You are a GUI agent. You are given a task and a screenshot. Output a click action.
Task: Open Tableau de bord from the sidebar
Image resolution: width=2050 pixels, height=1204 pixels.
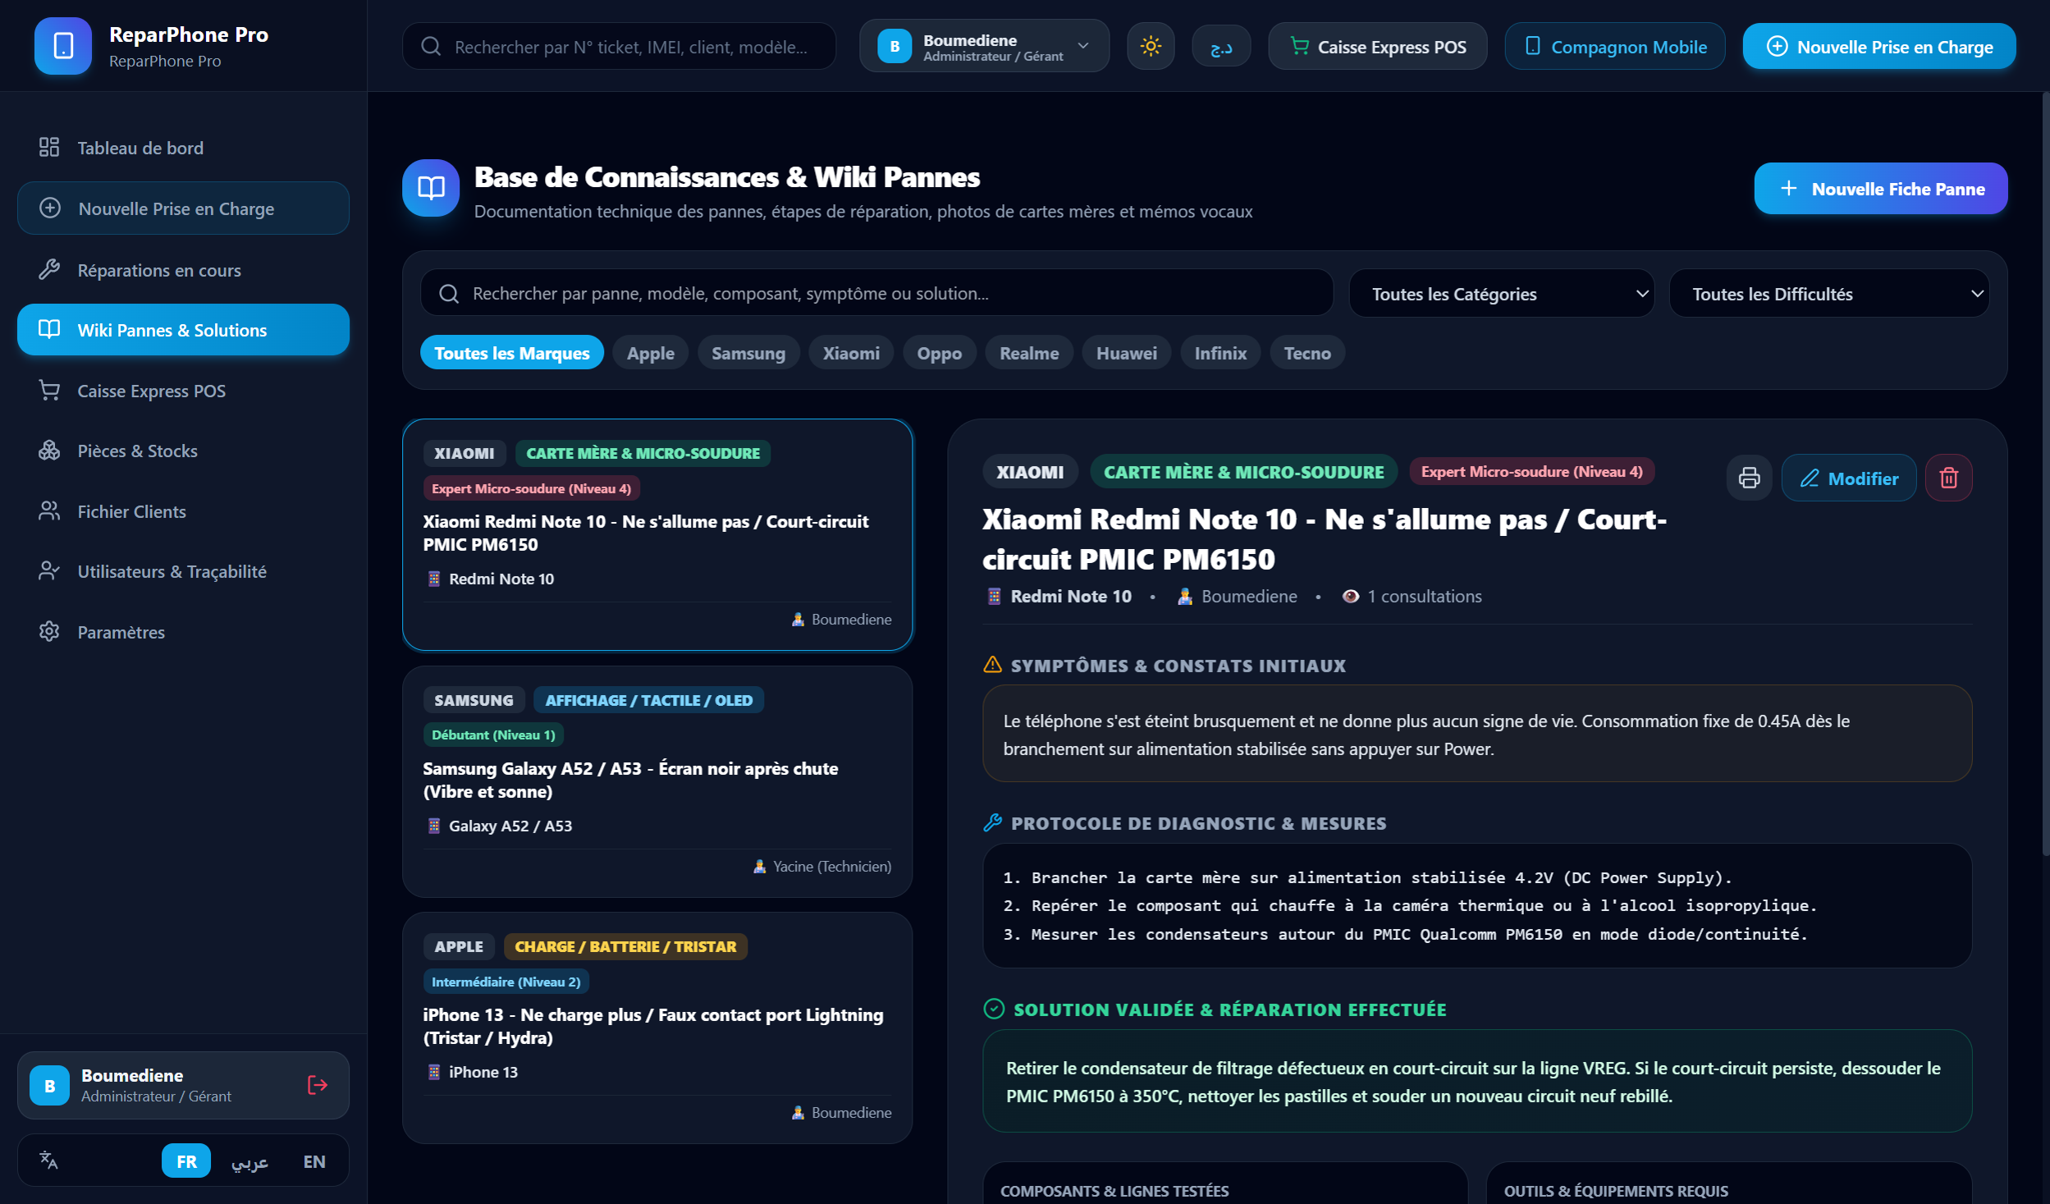pyautogui.click(x=183, y=148)
